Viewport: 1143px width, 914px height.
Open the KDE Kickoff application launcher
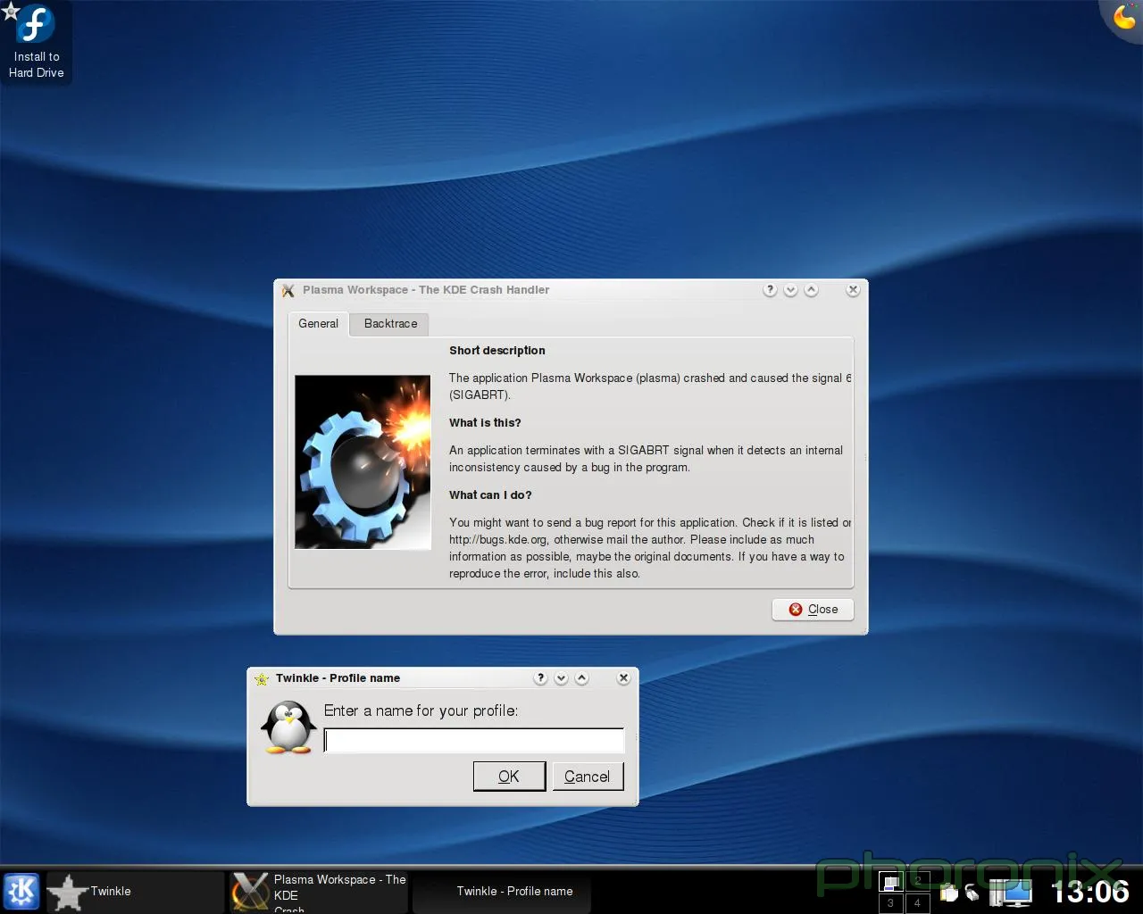click(x=21, y=891)
